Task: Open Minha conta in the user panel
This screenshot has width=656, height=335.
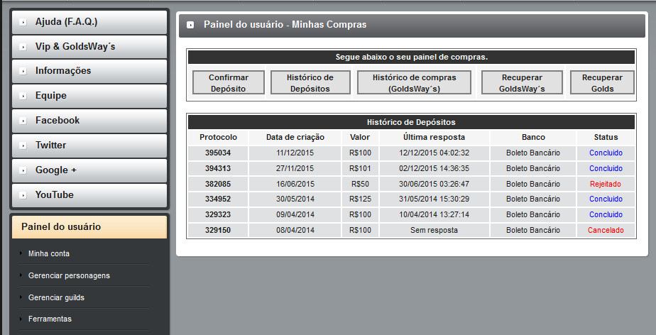Action: 49,253
